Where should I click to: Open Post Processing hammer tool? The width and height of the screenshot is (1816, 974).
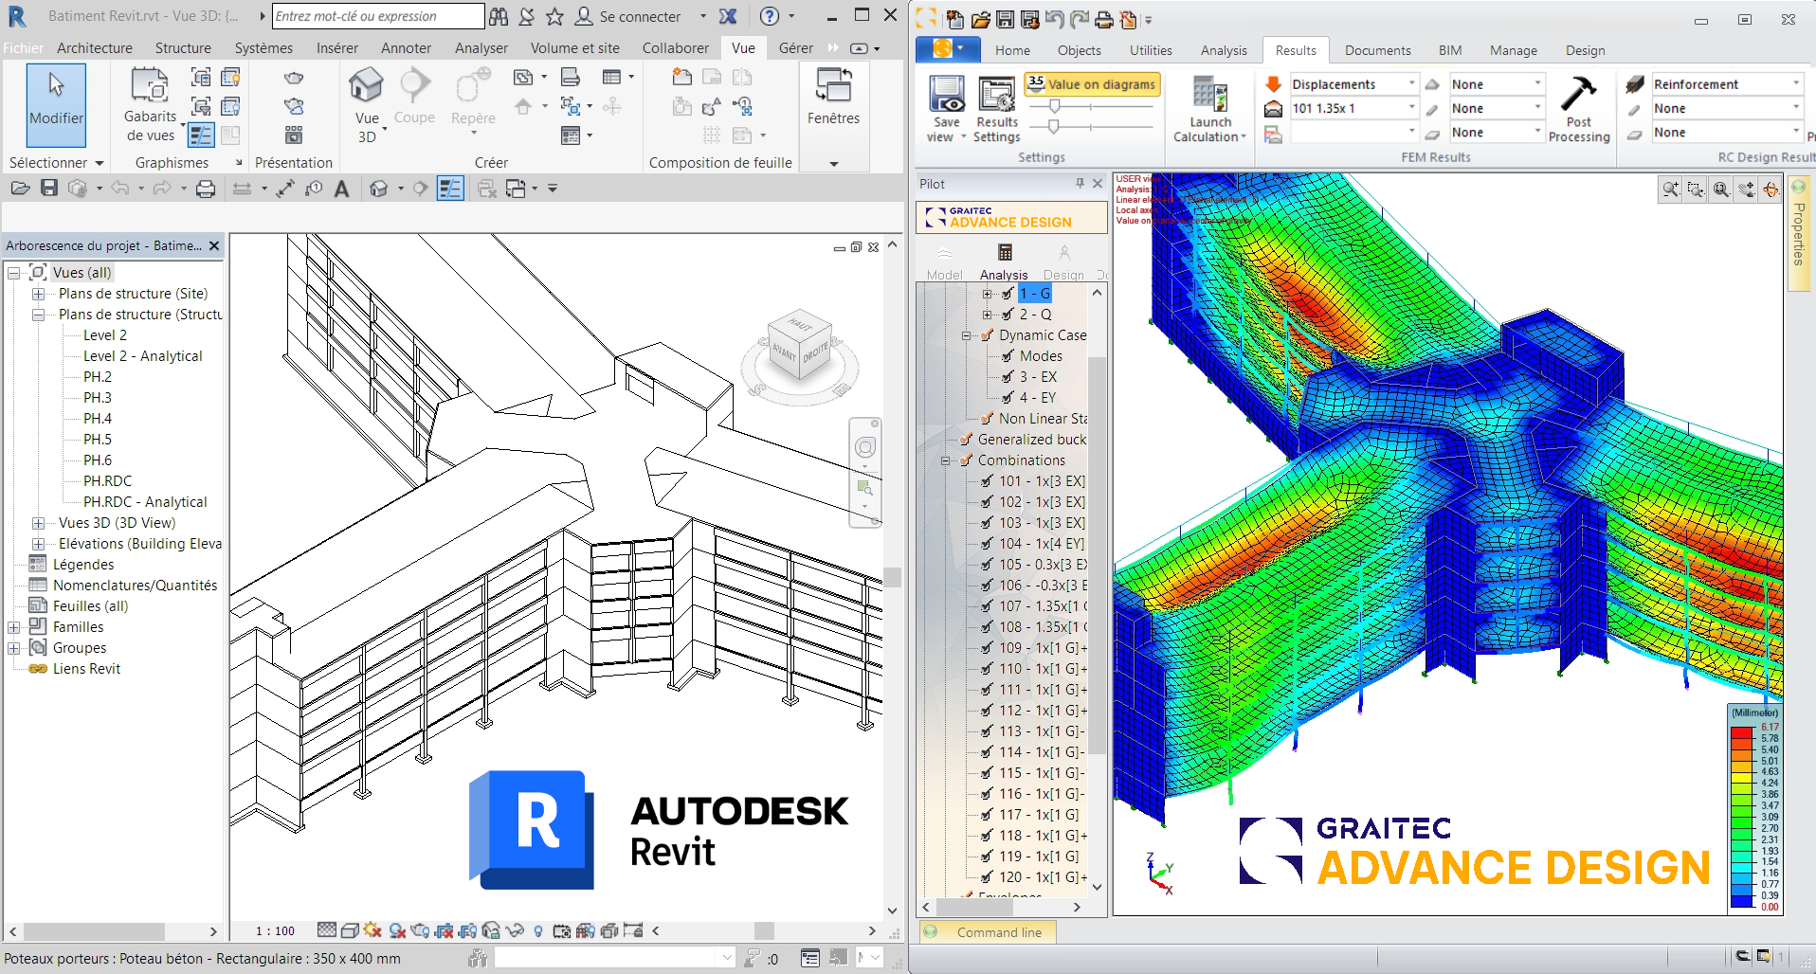[1578, 109]
